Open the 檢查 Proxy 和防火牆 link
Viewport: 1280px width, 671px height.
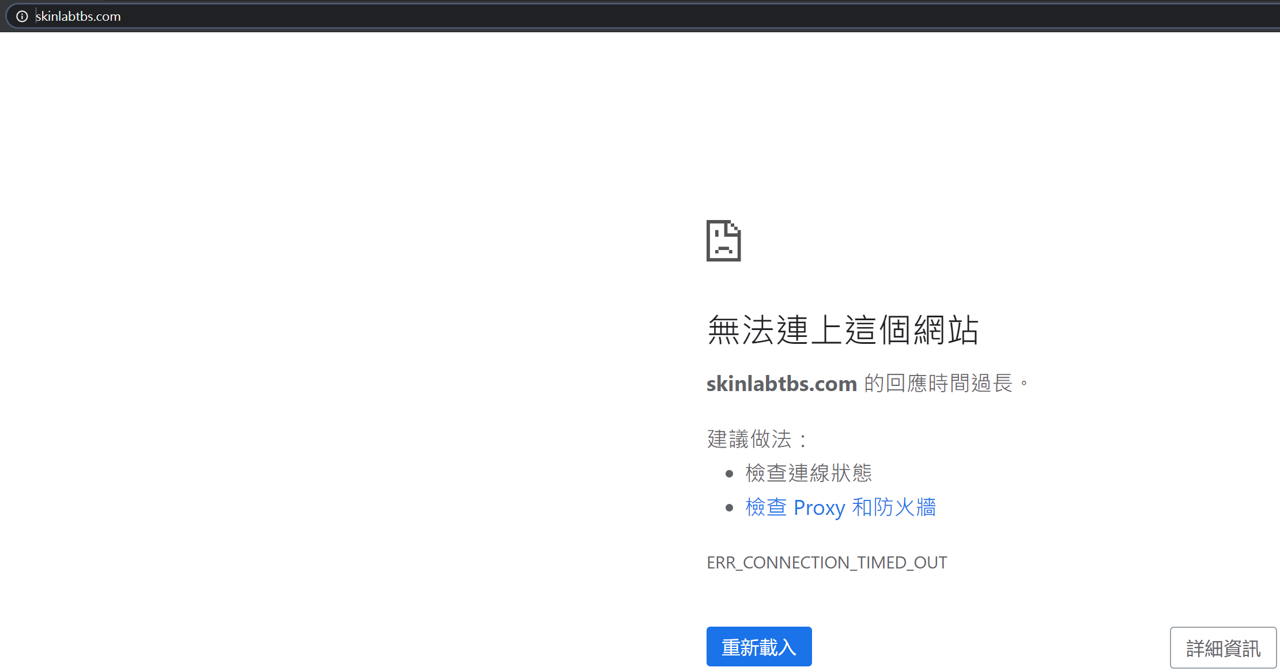click(840, 507)
